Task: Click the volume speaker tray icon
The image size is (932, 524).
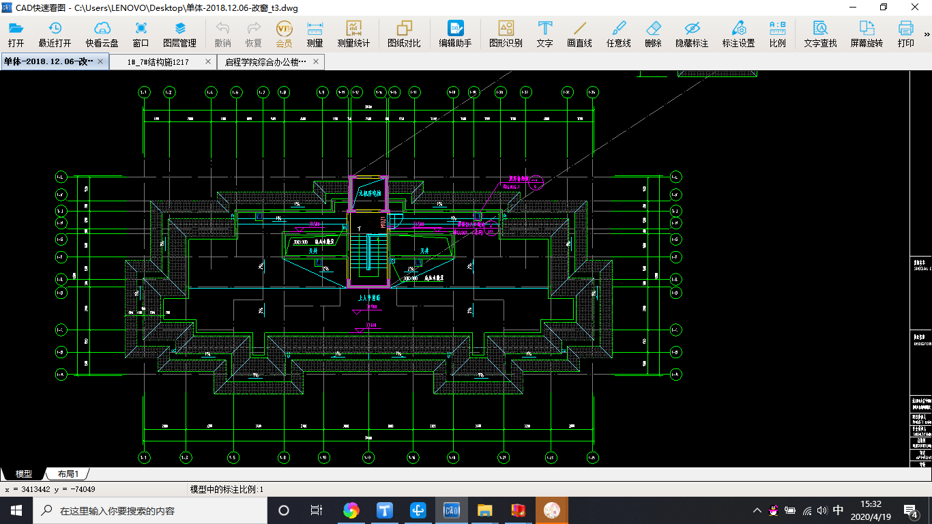Action: click(822, 510)
